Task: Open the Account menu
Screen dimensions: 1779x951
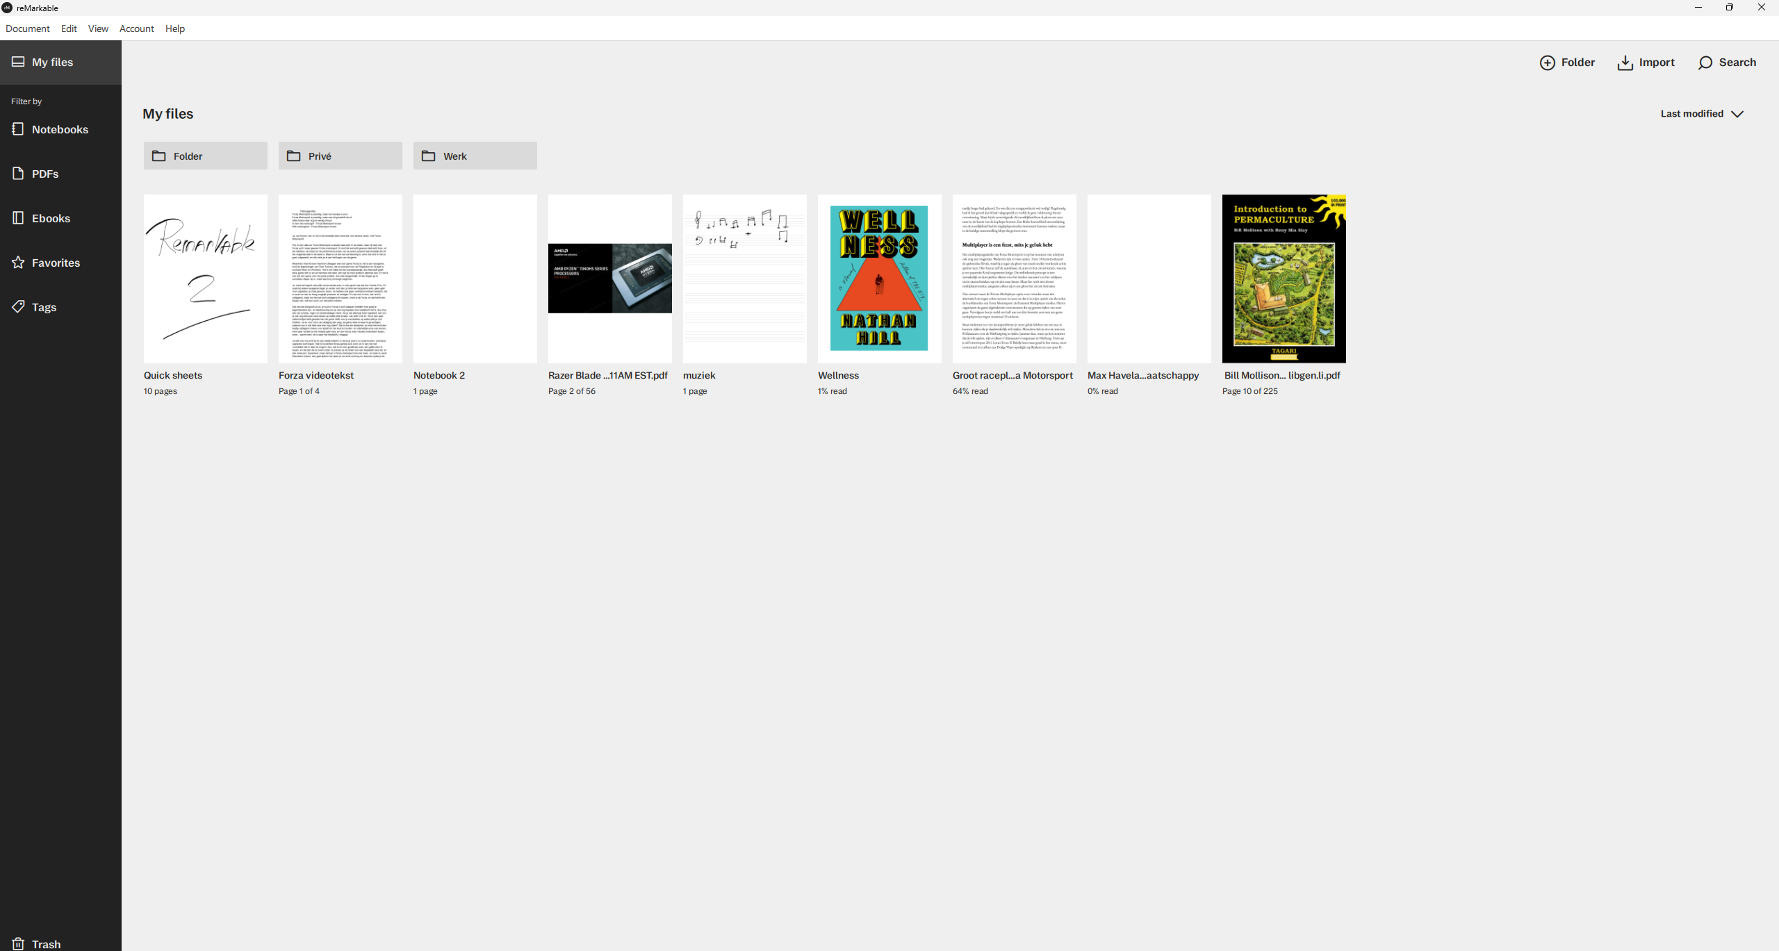Action: tap(136, 28)
